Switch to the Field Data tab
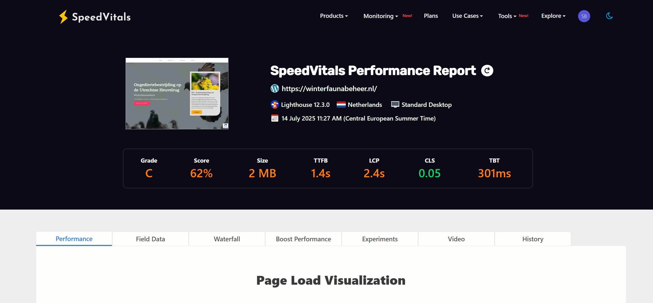Image resolution: width=653 pixels, height=303 pixels. [150, 239]
